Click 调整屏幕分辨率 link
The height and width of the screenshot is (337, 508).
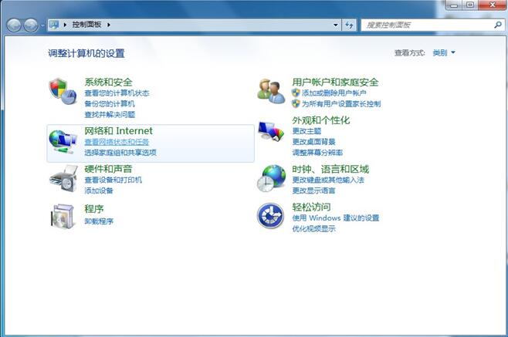coord(317,153)
